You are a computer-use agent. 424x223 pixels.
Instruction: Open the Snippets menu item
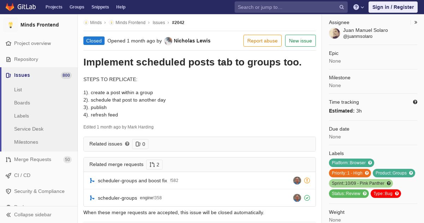coord(100,7)
